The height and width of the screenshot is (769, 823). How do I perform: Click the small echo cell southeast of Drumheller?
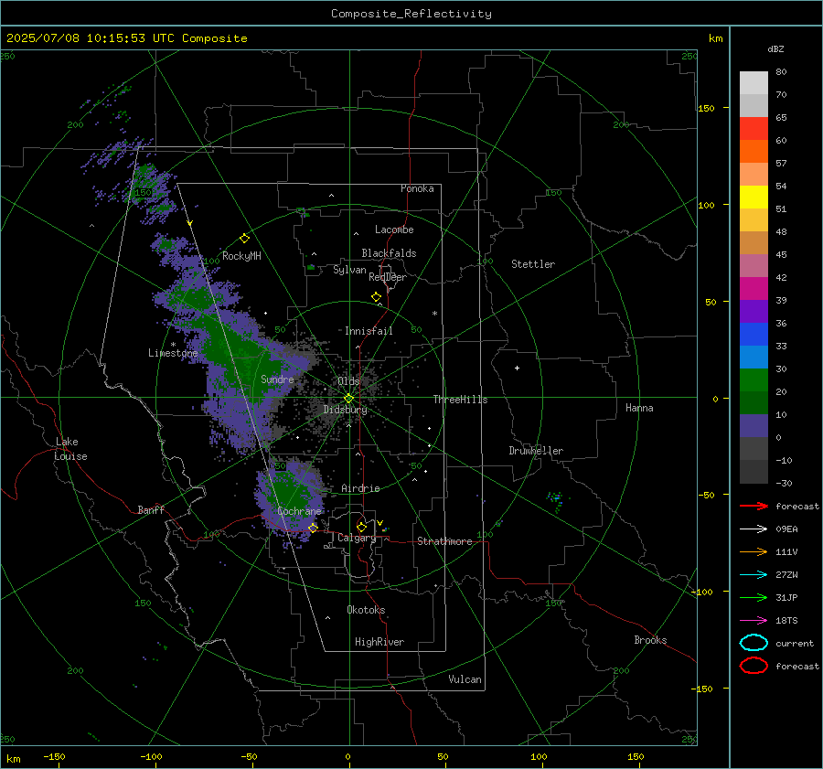tap(555, 500)
